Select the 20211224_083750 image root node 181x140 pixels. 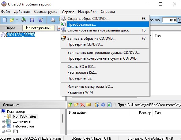point(21,35)
